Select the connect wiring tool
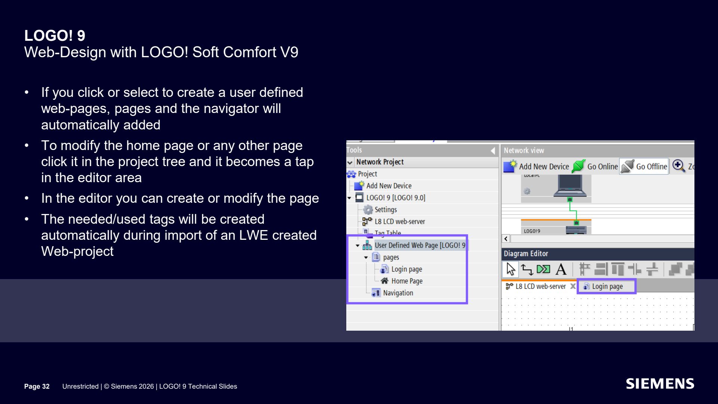 tap(527, 269)
